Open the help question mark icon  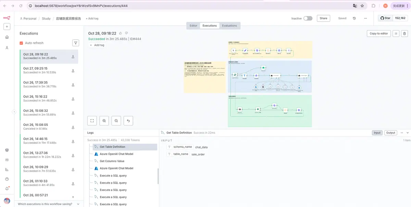pos(7,179)
